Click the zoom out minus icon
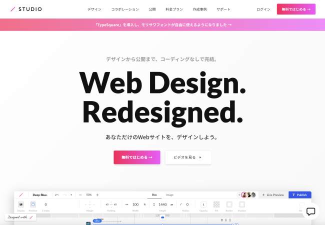The image size is (325, 225). [80, 194]
